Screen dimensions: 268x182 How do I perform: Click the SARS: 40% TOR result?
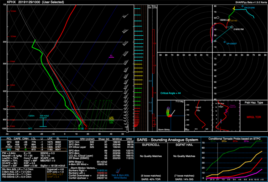click(x=151, y=179)
